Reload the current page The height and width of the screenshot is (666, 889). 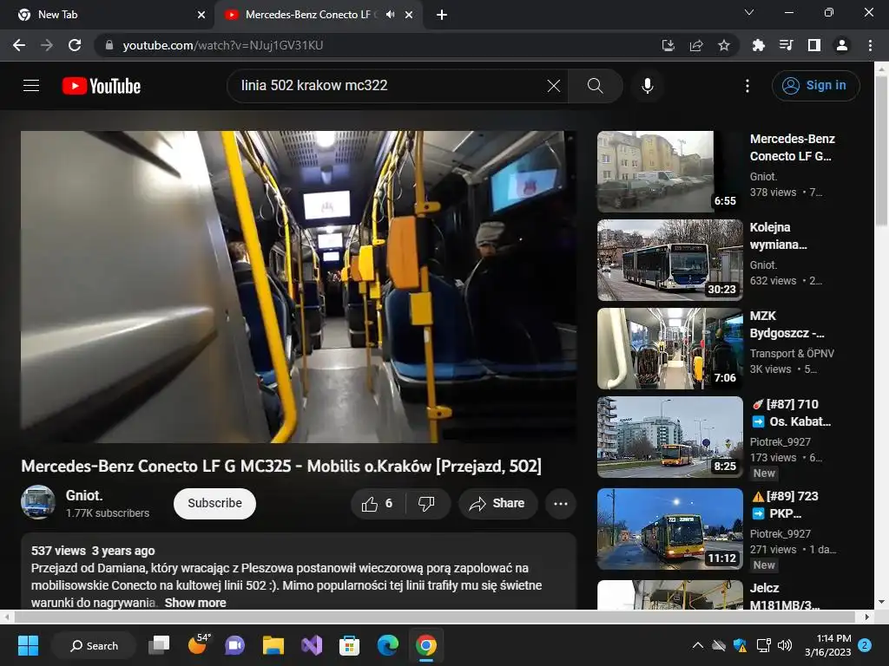coord(75,45)
